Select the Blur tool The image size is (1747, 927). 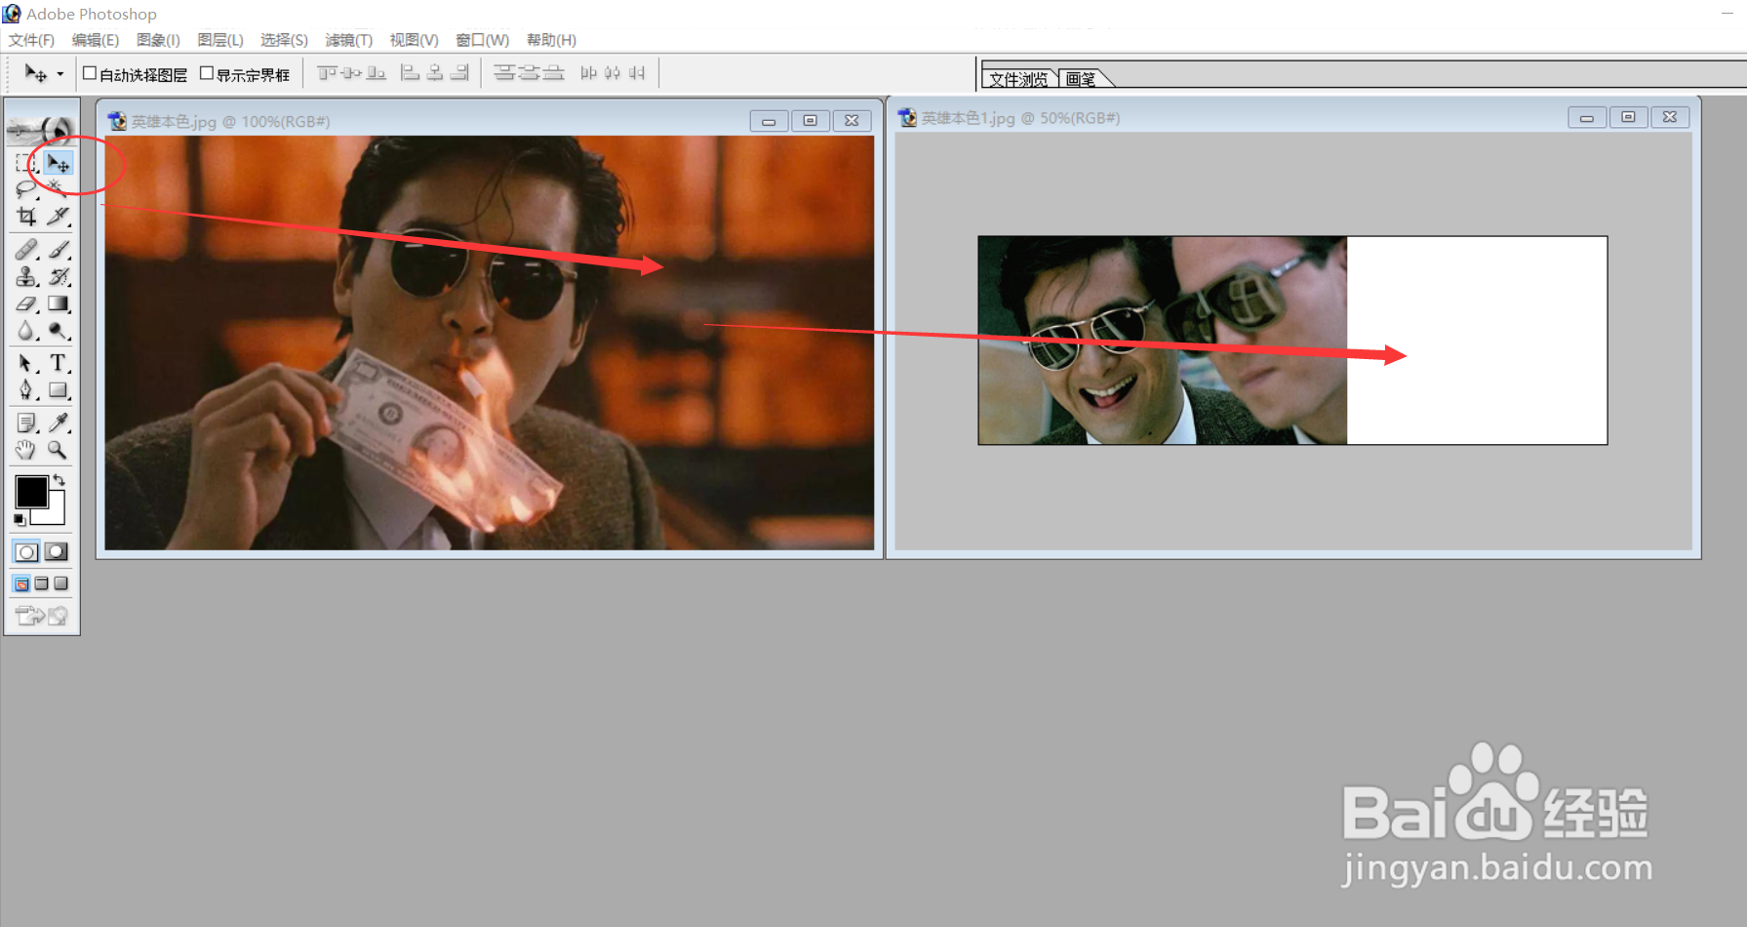point(26,331)
